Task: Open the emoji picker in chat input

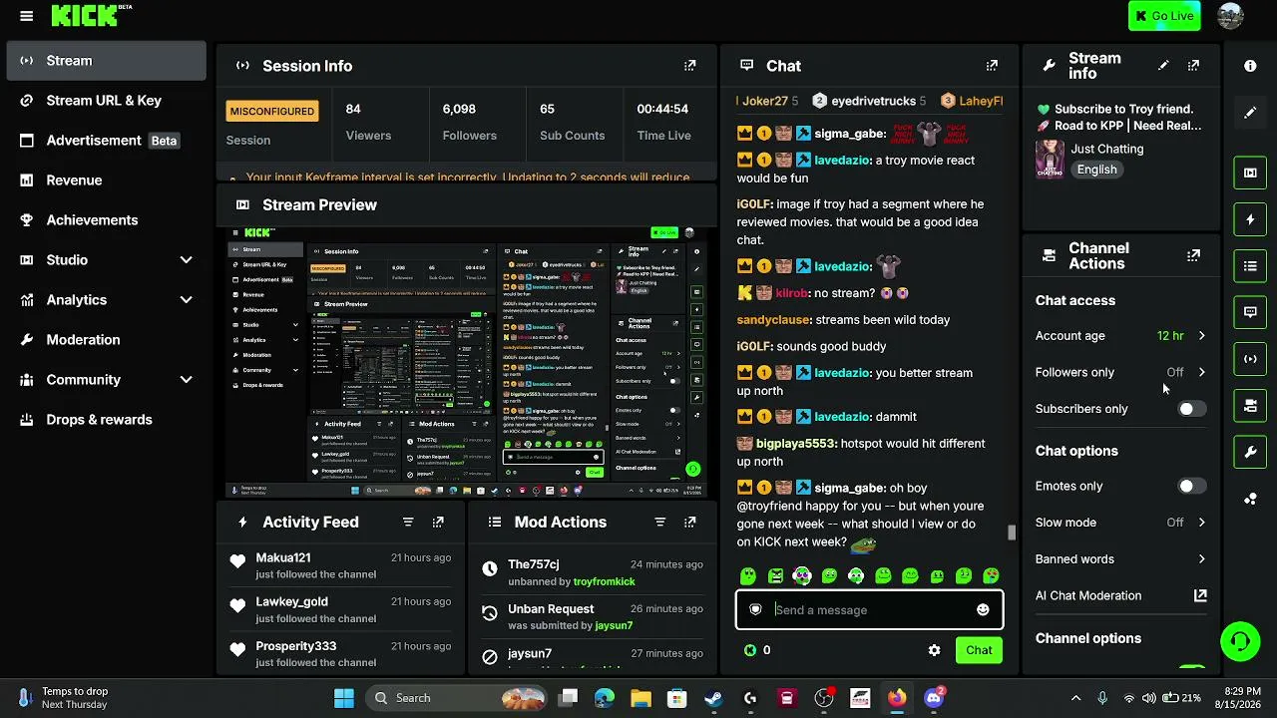Action: pyautogui.click(x=983, y=610)
